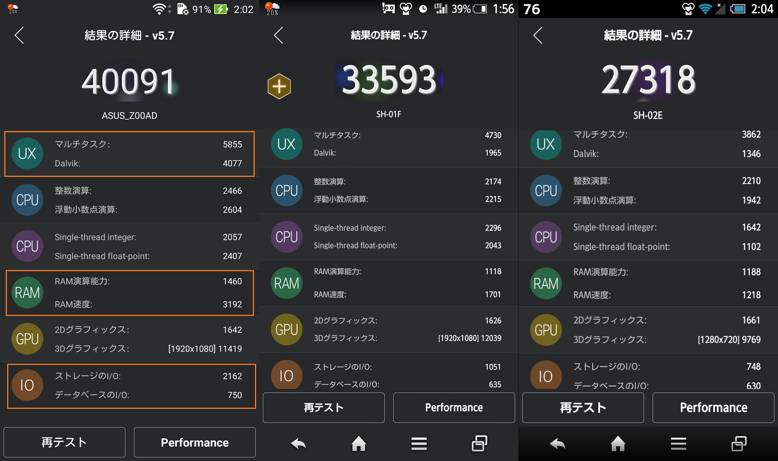Image resolution: width=778 pixels, height=461 pixels.
Task: Tap menu key on SH-02E nav bar
Action: click(678, 444)
